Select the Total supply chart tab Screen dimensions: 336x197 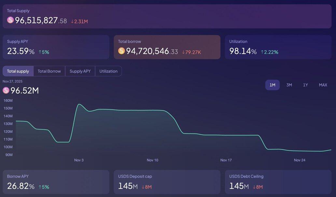[18, 71]
